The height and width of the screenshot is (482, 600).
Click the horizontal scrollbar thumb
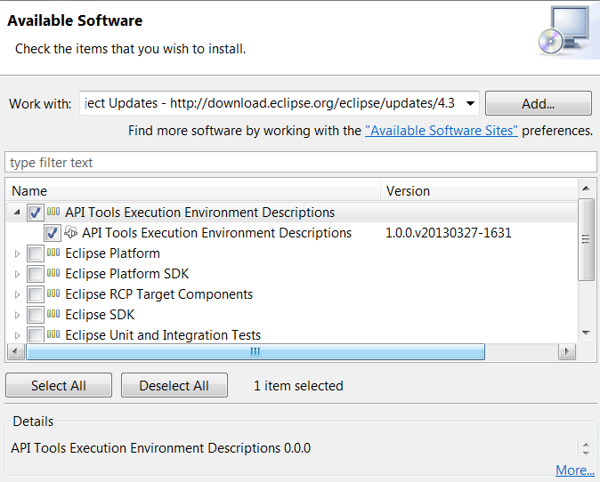point(255,351)
